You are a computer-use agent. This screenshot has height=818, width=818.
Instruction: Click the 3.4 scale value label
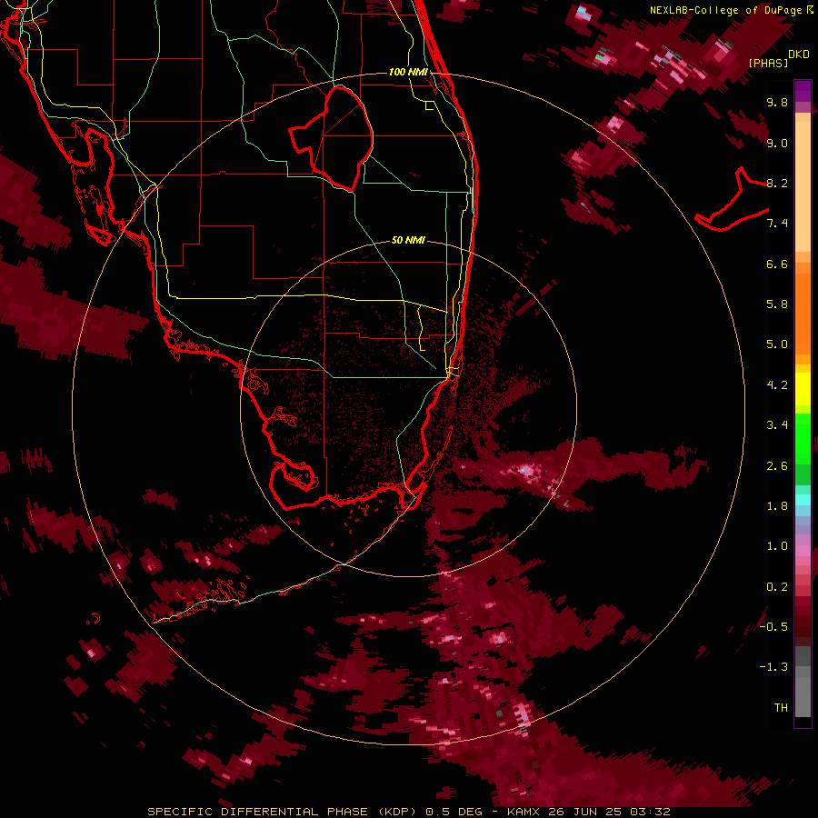click(x=777, y=425)
